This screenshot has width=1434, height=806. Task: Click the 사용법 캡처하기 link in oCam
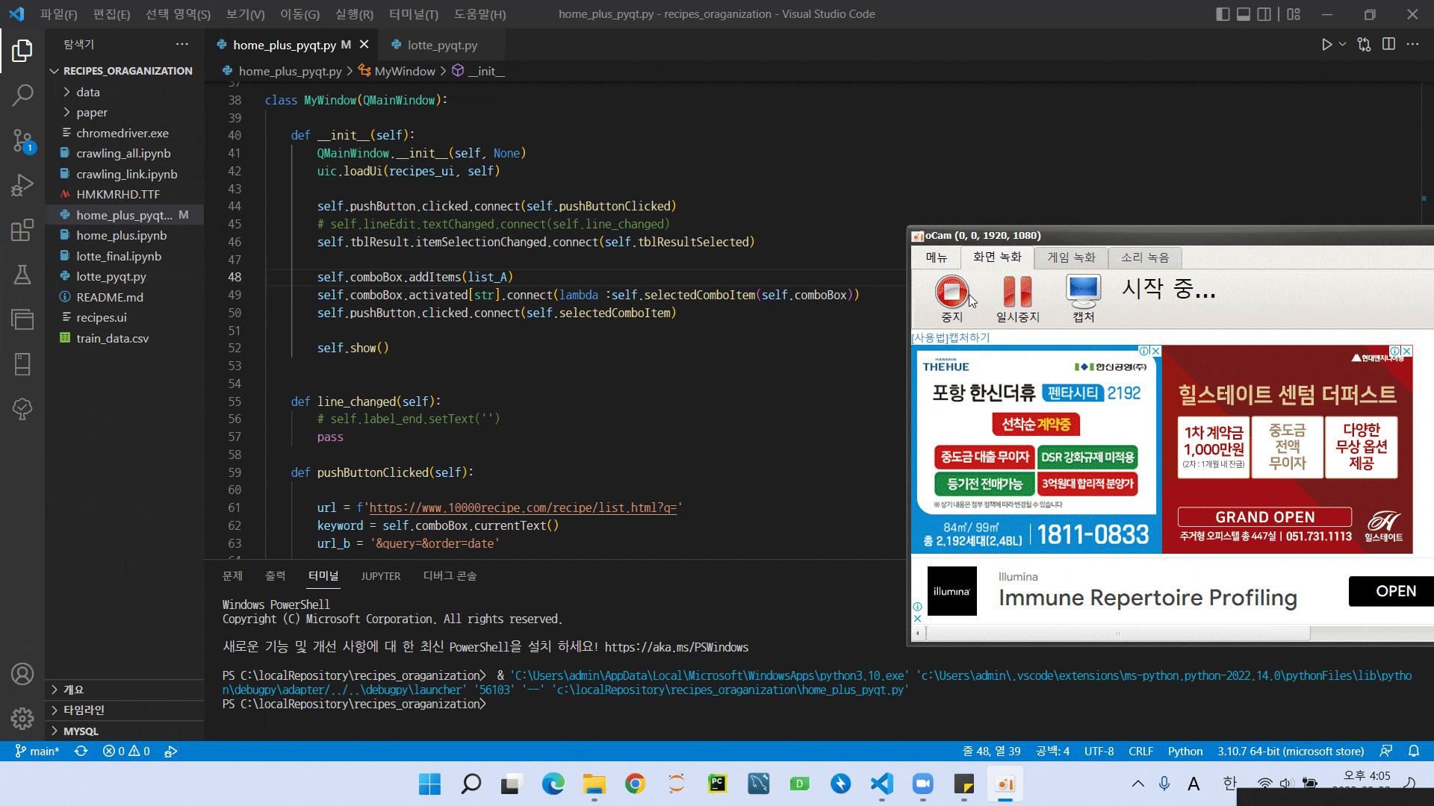(951, 337)
